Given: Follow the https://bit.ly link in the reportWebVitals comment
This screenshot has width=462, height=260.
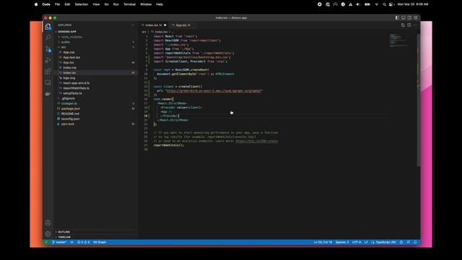Looking at the screenshot, I should pyautogui.click(x=257, y=142).
